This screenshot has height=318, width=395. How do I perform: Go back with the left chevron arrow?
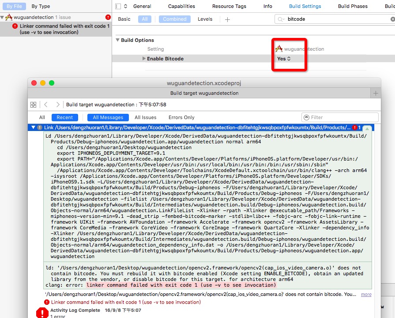pos(45,105)
